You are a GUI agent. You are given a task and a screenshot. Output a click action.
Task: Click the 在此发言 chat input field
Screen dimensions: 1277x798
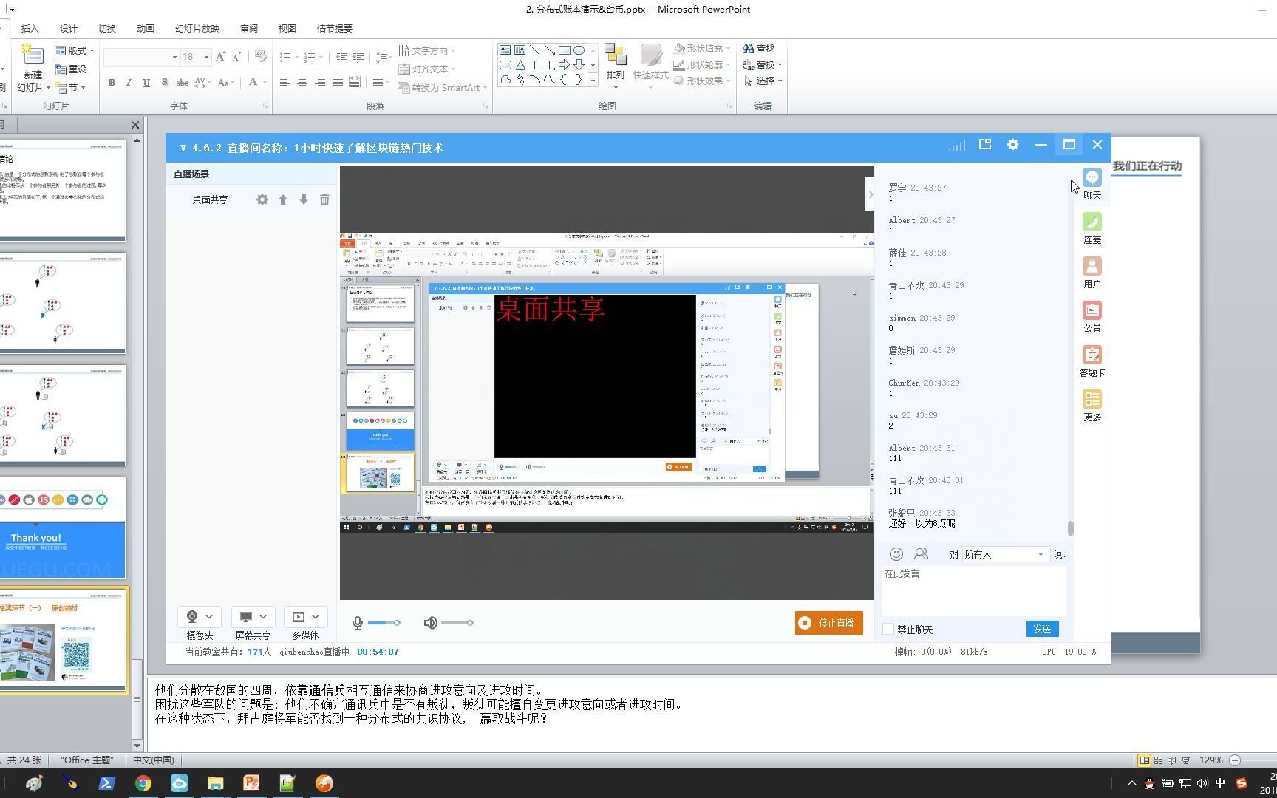click(x=973, y=590)
